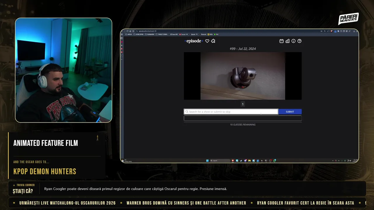Viewport: 374px width, 210px height.
Task: Click the browser reload button
Action: (x=127, y=31)
